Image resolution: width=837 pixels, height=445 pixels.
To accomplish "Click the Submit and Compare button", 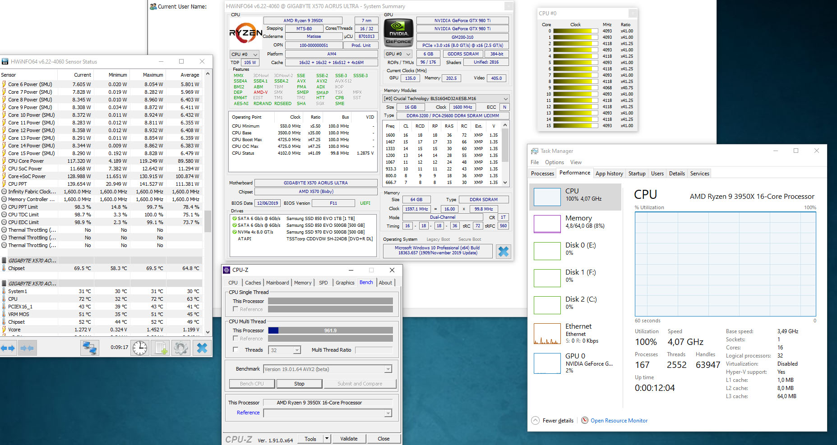I will point(360,384).
